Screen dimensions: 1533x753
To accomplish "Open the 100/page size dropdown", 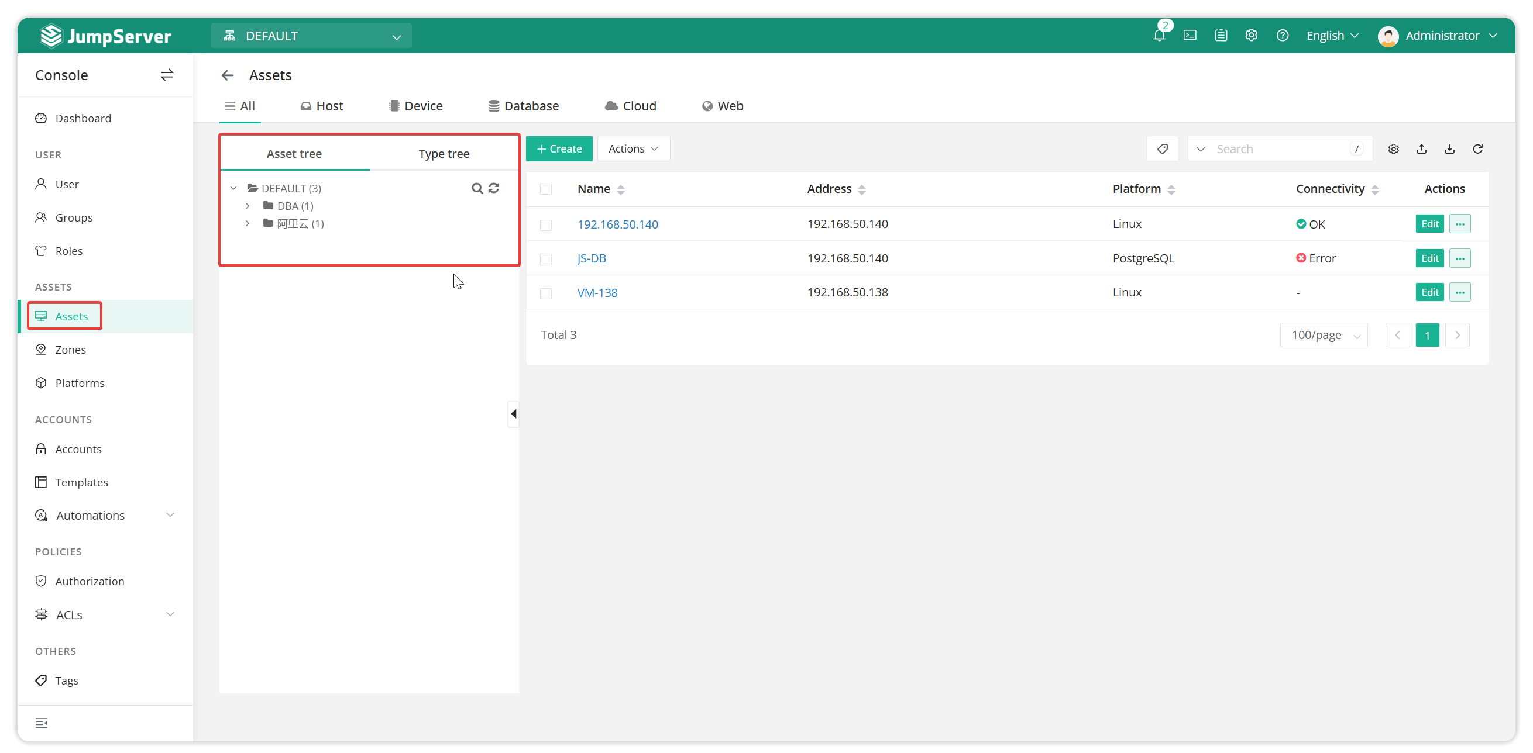I will coord(1324,335).
